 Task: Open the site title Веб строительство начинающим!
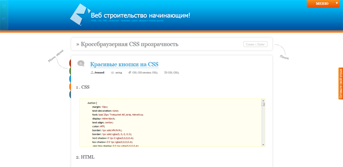click(x=141, y=15)
